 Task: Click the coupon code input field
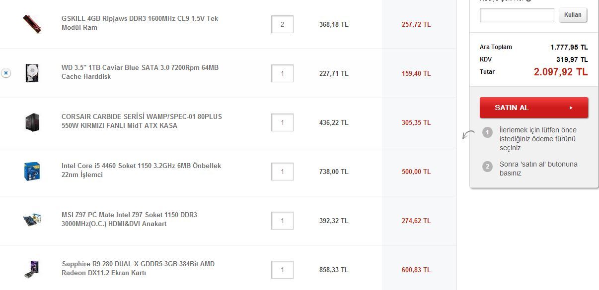(x=517, y=15)
